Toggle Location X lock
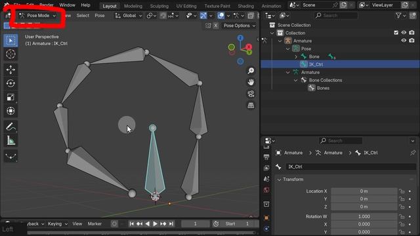 pos(402,191)
